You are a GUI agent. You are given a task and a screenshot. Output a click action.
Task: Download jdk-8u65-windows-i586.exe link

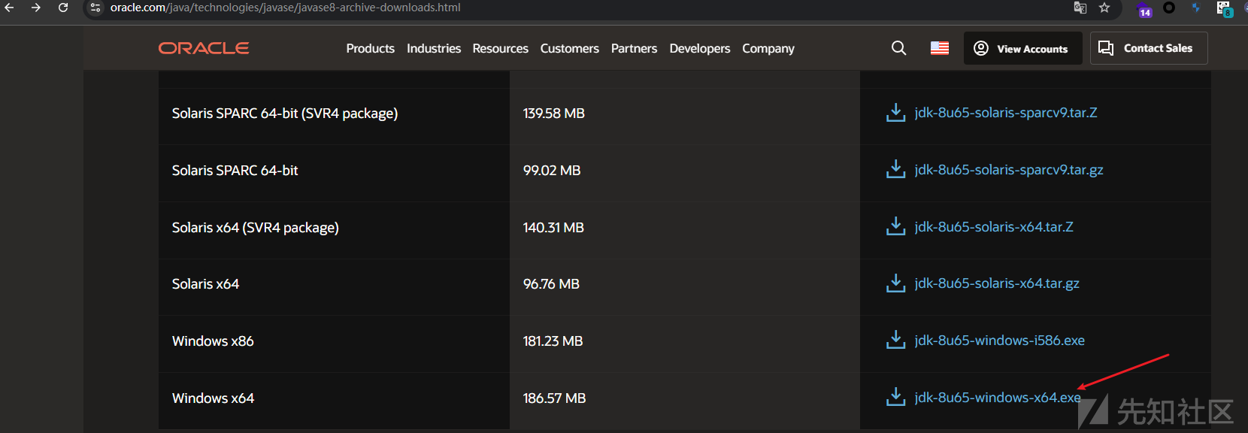coord(1000,341)
